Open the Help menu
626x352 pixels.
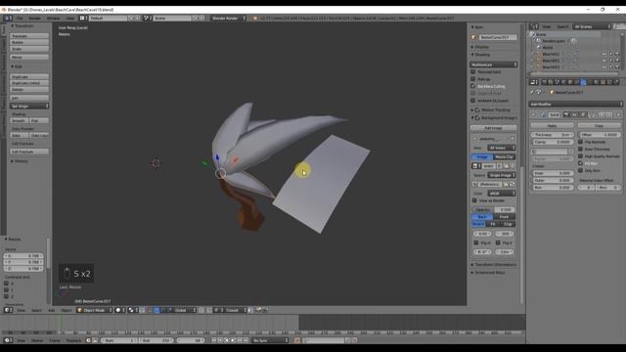pyautogui.click(x=70, y=18)
